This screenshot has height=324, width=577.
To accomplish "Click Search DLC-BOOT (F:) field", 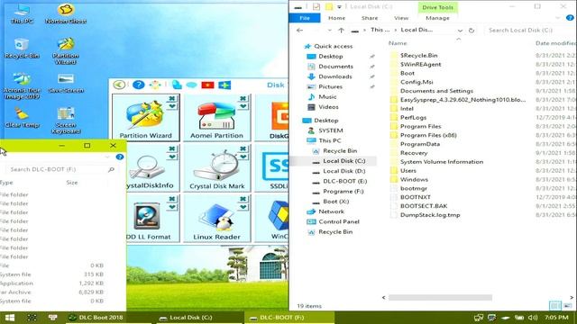I will 60,169.
